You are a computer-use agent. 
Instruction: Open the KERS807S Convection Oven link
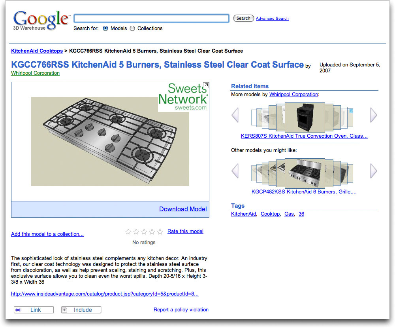tap(304, 136)
